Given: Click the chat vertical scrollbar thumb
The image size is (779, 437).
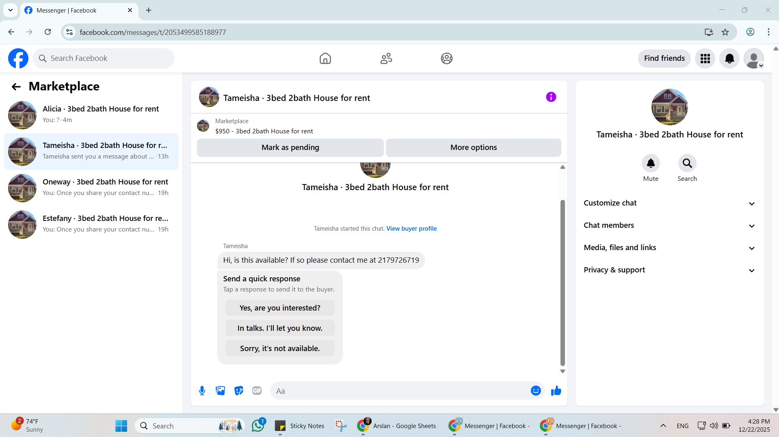Looking at the screenshot, I should (x=563, y=283).
